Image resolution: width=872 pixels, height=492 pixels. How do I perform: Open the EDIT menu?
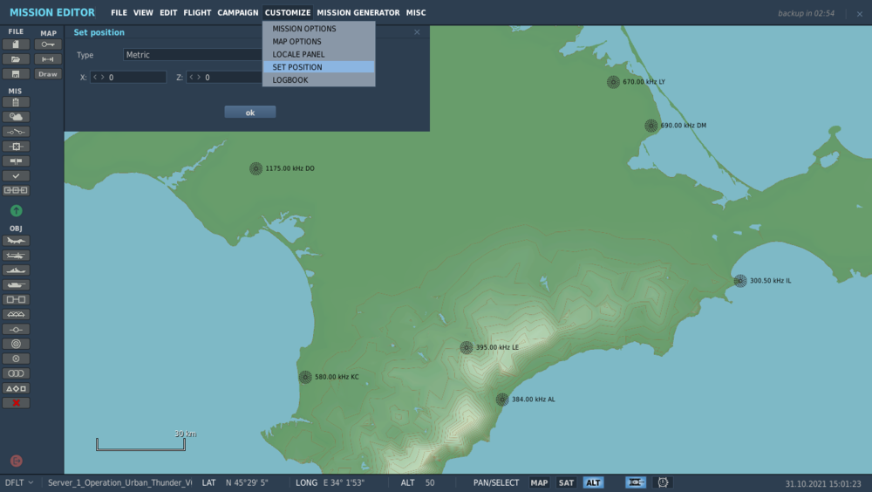coord(168,12)
